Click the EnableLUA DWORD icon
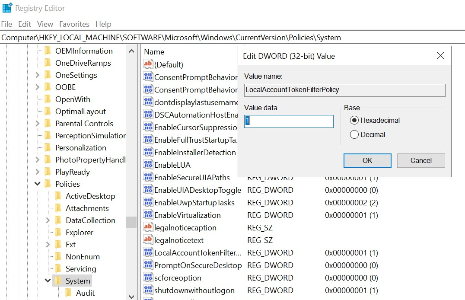The width and height of the screenshot is (465, 300). point(148,164)
